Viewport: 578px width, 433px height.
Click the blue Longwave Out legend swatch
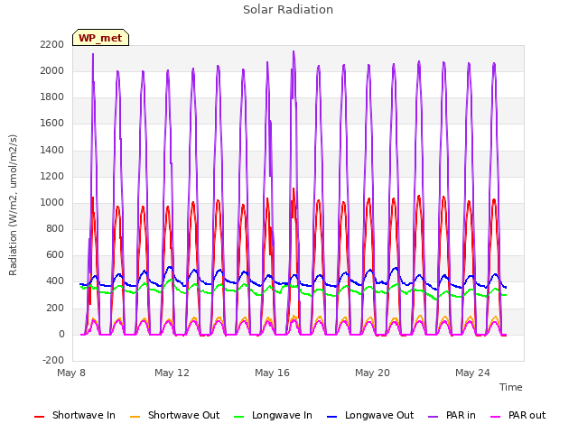pyautogui.click(x=332, y=417)
